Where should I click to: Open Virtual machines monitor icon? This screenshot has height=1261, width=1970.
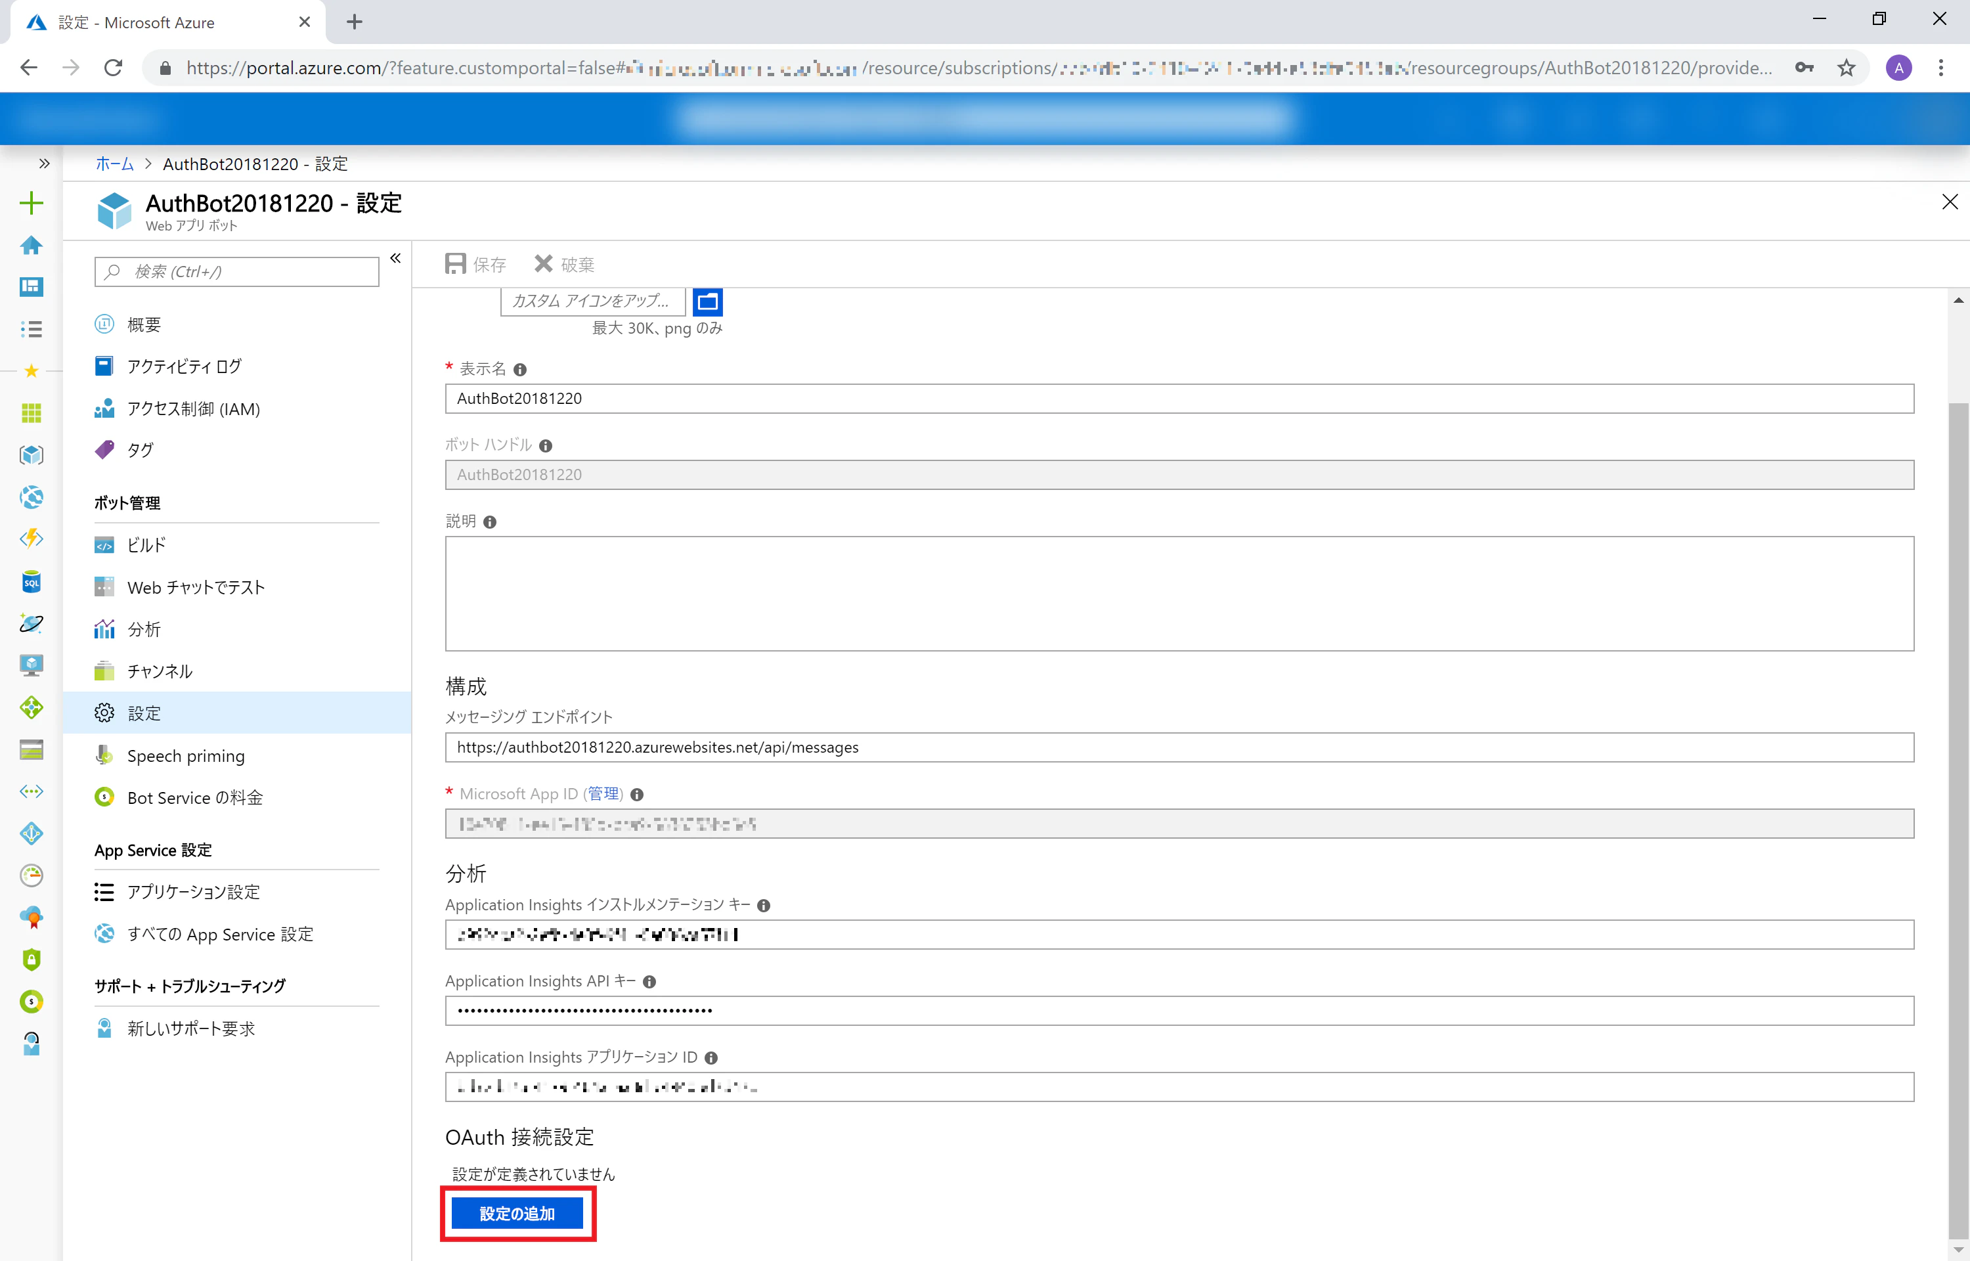[31, 665]
